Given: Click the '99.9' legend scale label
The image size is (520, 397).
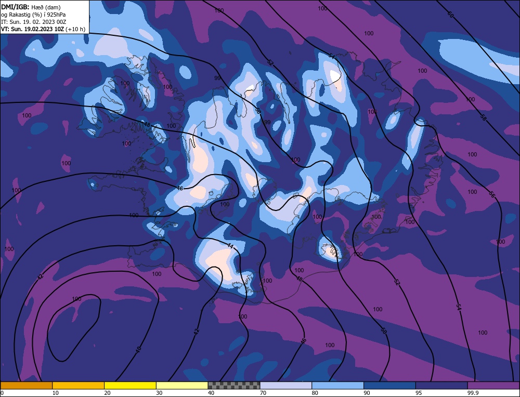Looking at the screenshot, I should coord(472,393).
